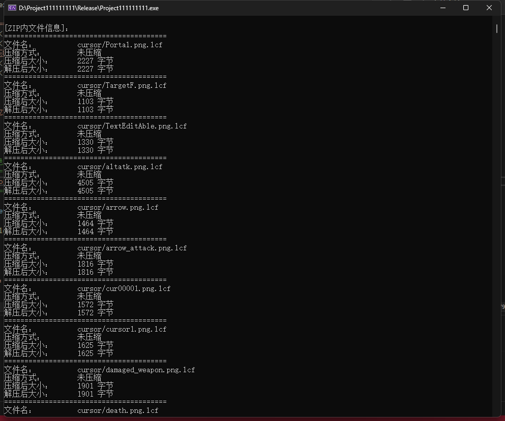
Task: Click 压缩方式 label under cursor/TargetF.png.lcf
Action: pos(21,93)
